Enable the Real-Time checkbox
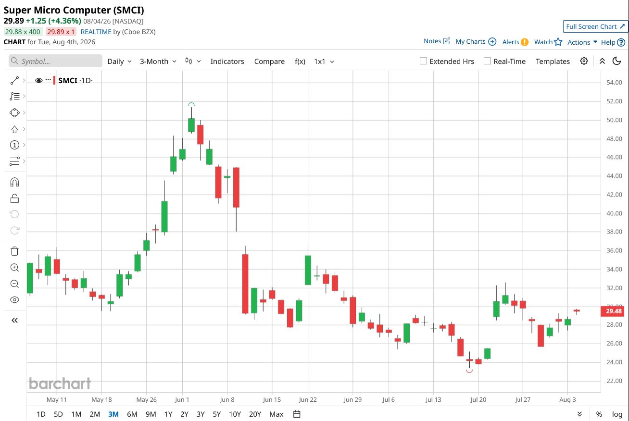The width and height of the screenshot is (629, 421). point(487,61)
